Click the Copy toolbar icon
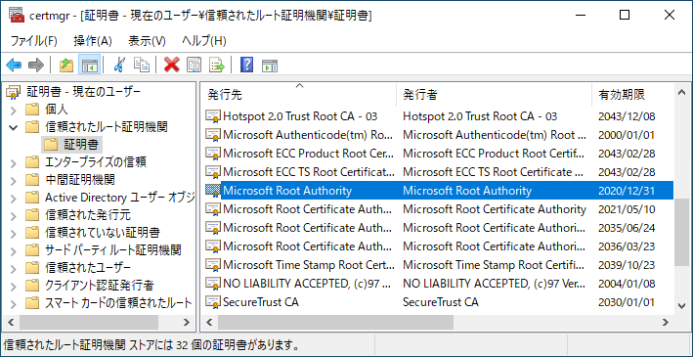693x357 pixels. coord(142,66)
